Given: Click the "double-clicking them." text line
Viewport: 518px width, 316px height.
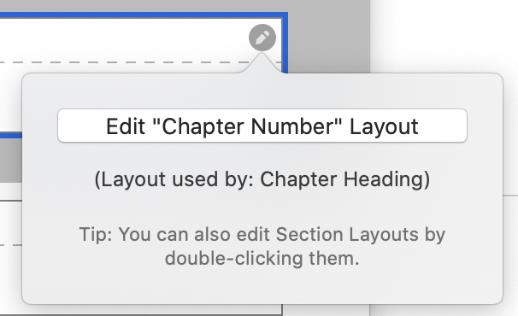Looking at the screenshot, I should point(262,258).
